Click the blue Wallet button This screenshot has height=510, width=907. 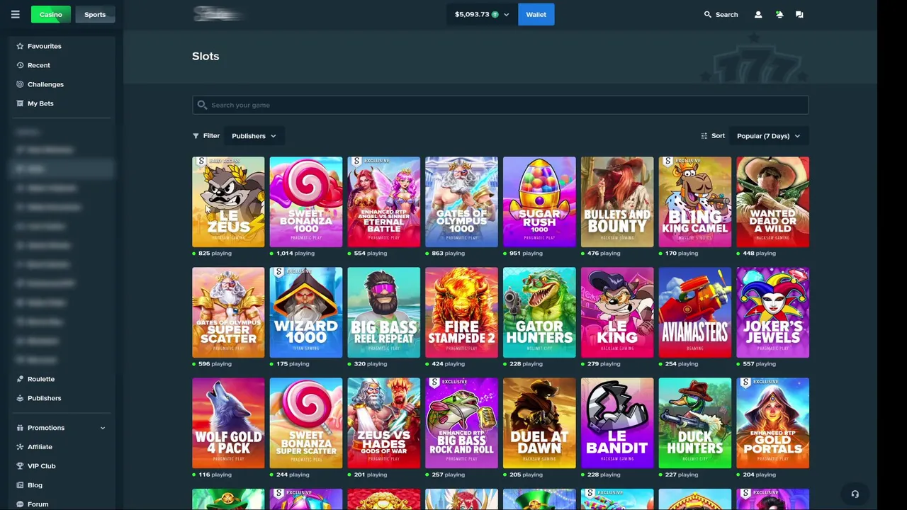click(x=536, y=14)
